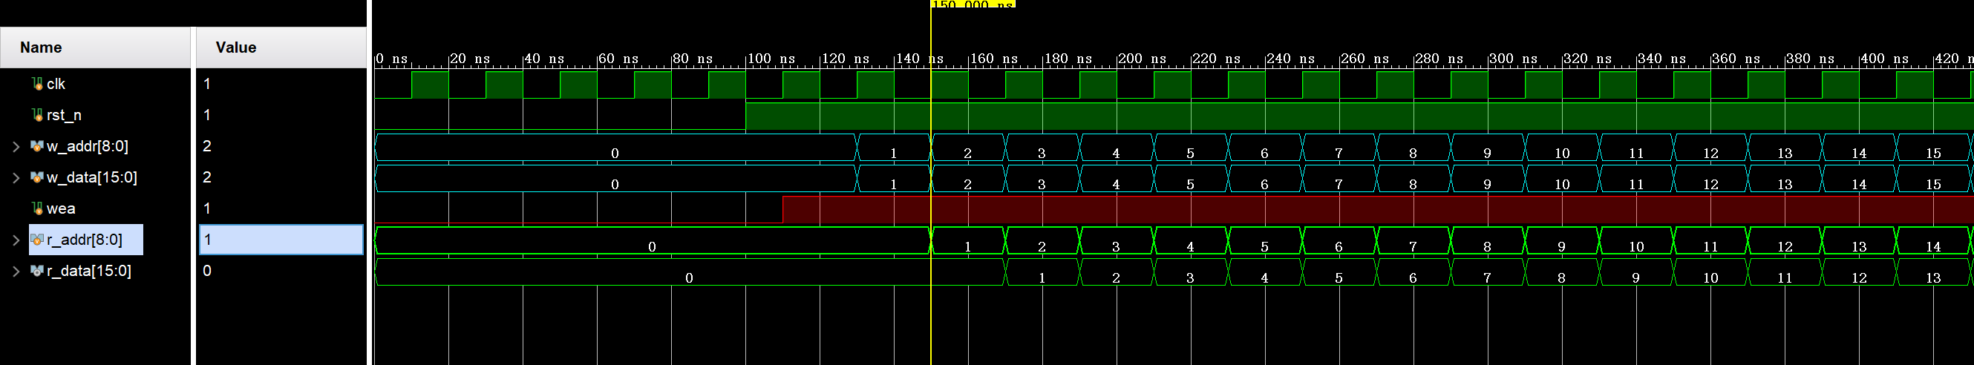Click the r_data waveform segment showing 1
This screenshot has width=1974, height=365.
1042,272
